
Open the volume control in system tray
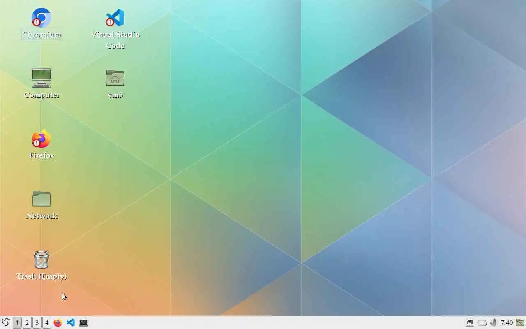494,322
